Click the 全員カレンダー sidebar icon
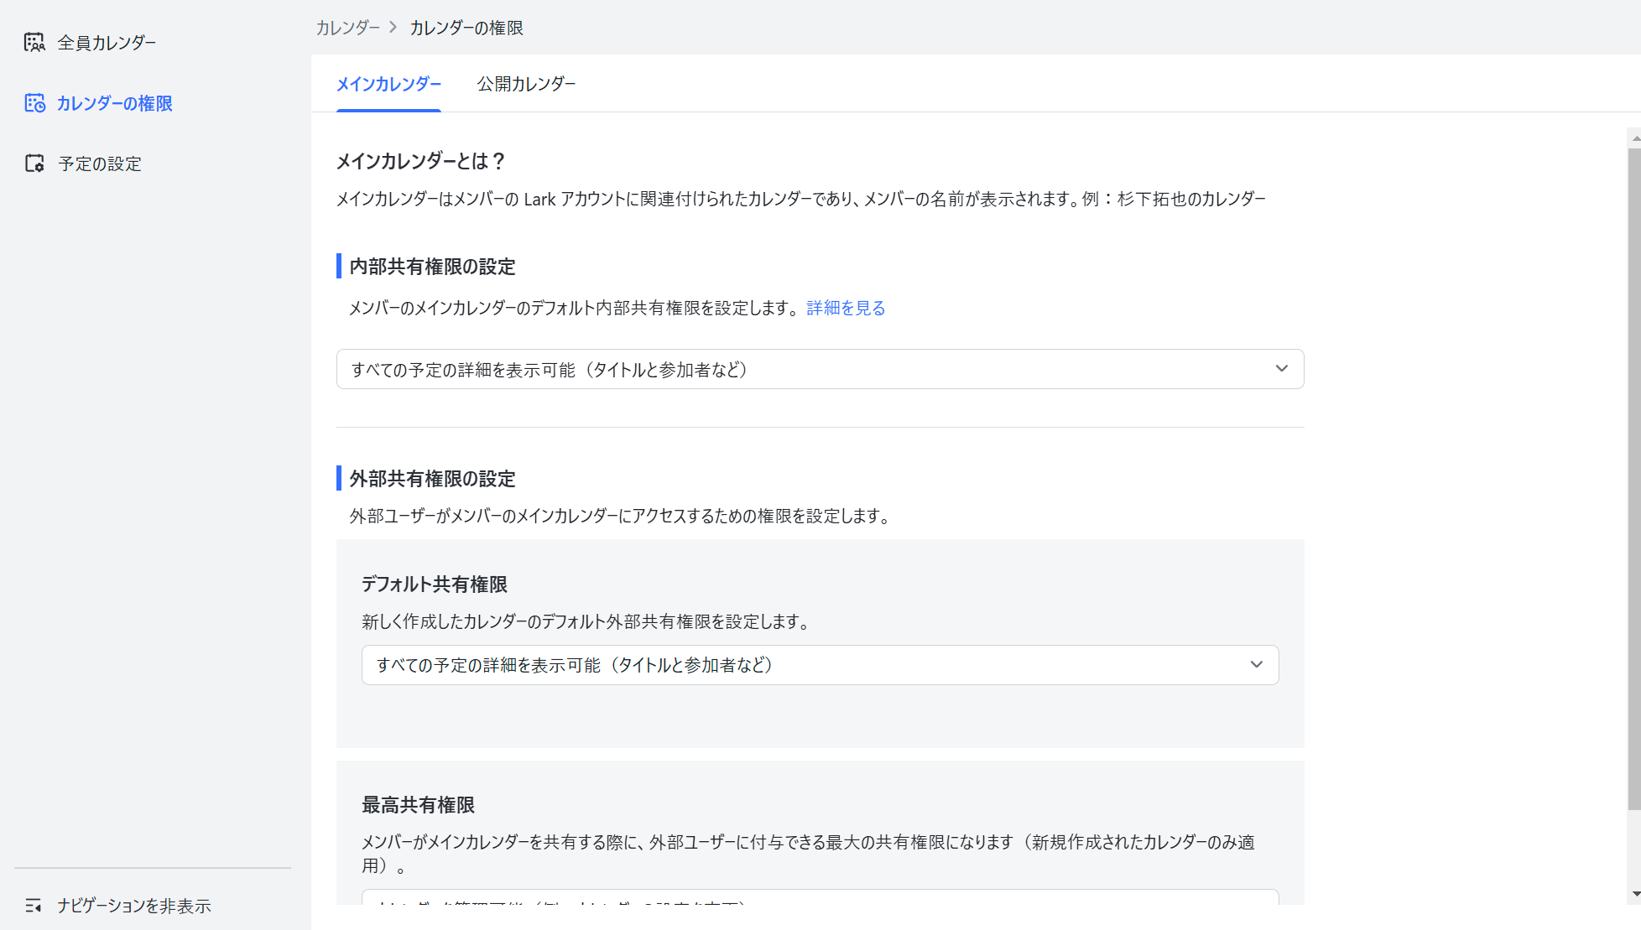This screenshot has width=1641, height=930. coord(34,42)
